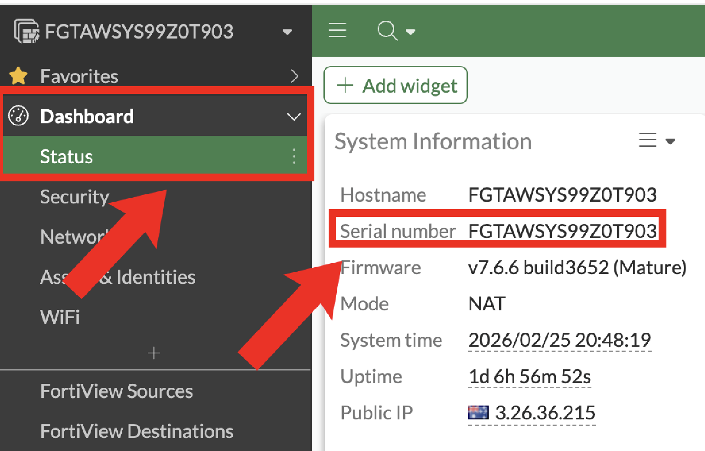705x451 pixels.
Task: Open the Status three-dot options menu
Action: [x=294, y=156]
